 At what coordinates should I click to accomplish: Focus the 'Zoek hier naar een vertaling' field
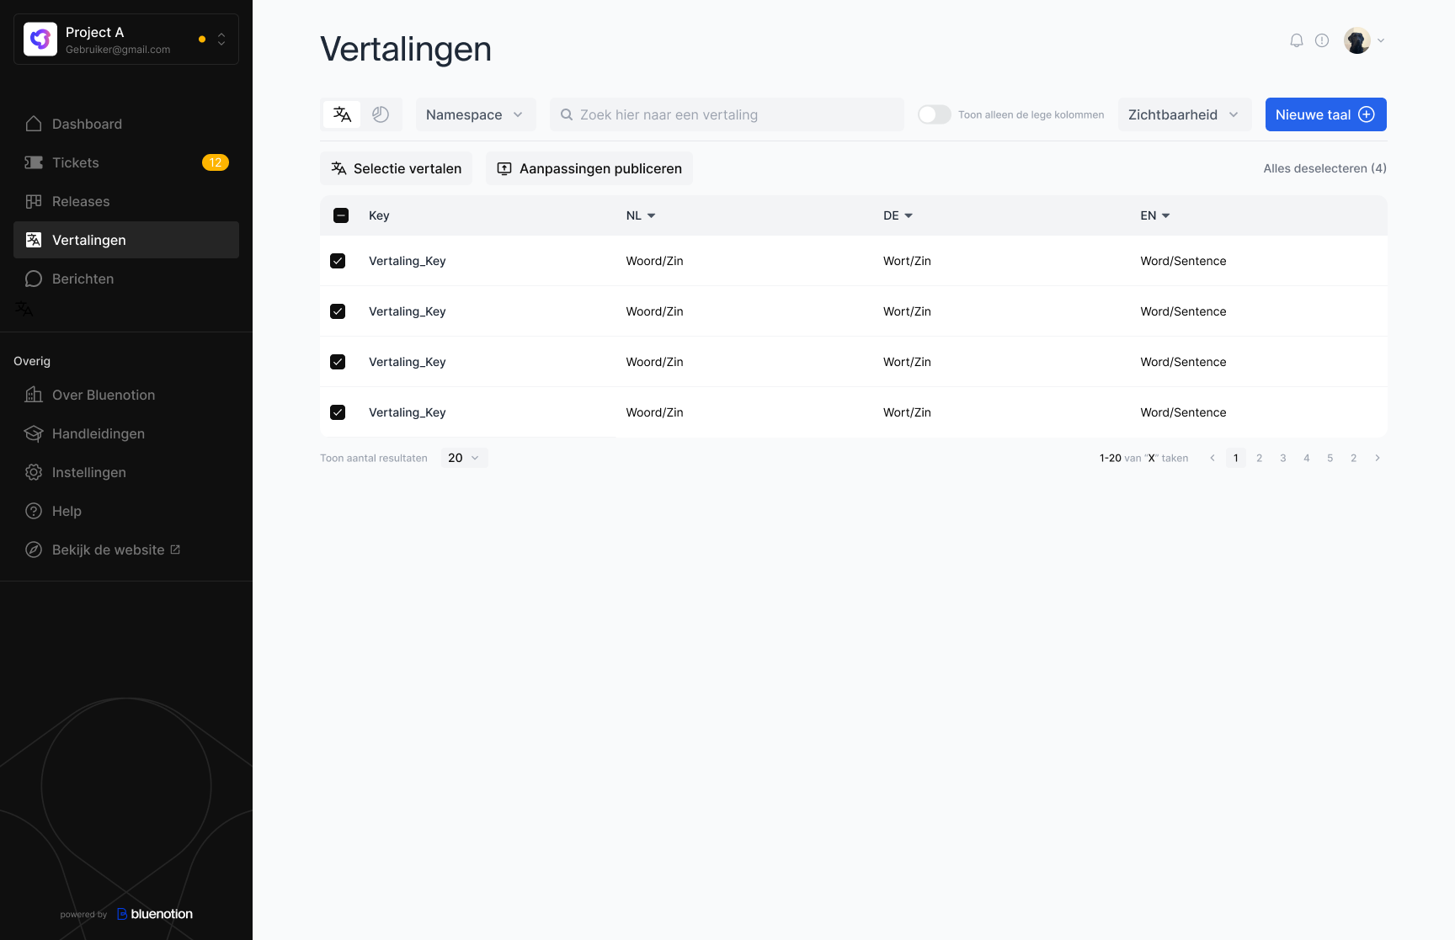coord(733,114)
